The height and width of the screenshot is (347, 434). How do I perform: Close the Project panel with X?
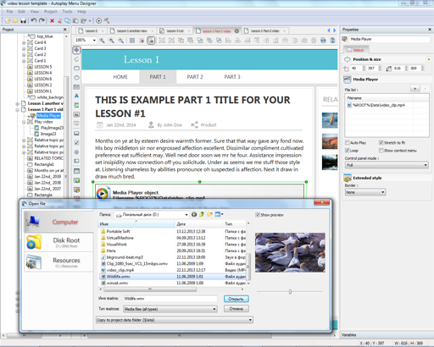coord(65,30)
